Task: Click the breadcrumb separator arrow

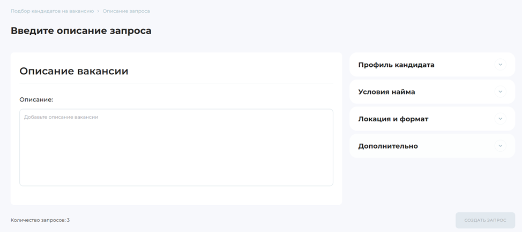Action: [x=98, y=11]
